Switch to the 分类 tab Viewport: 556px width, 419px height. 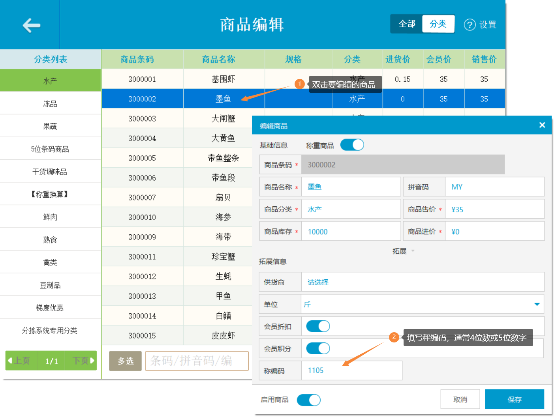pos(438,24)
